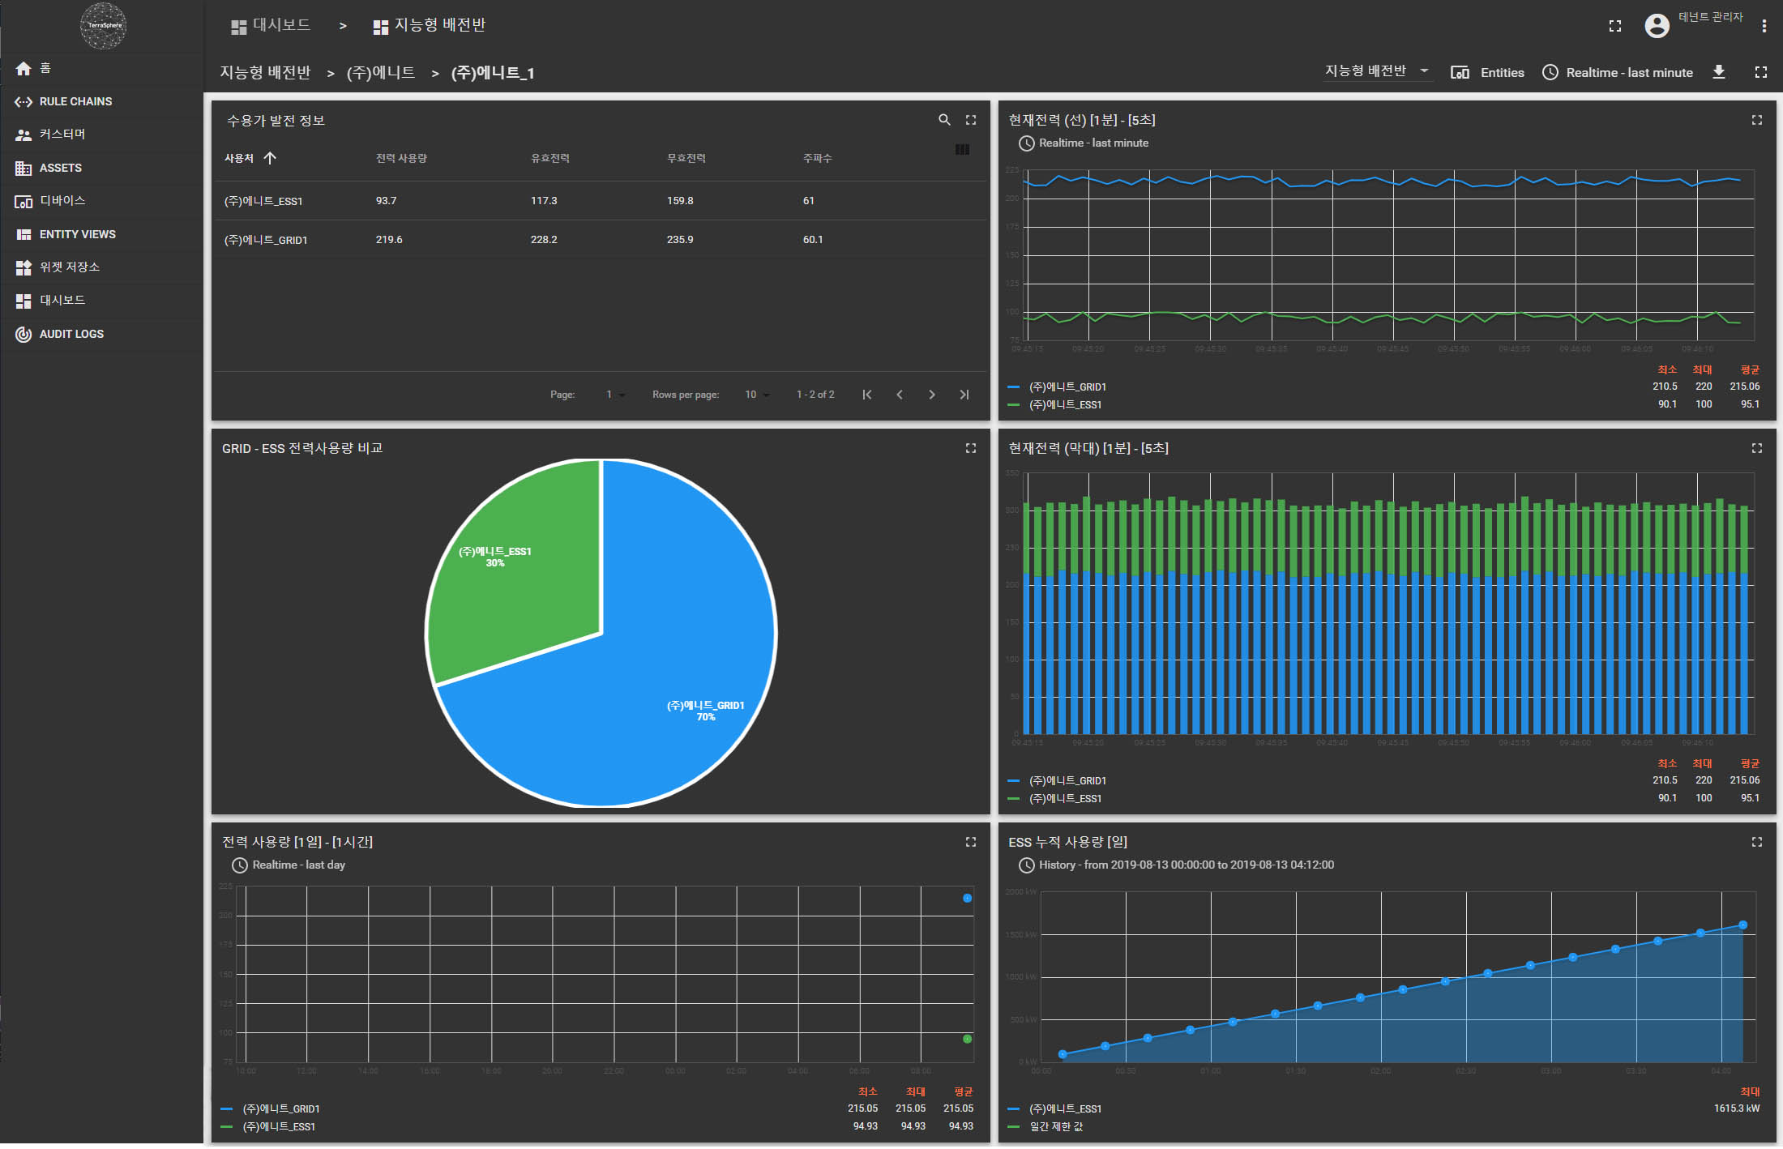
Task: Open the three-dot user menu
Action: 1764,26
